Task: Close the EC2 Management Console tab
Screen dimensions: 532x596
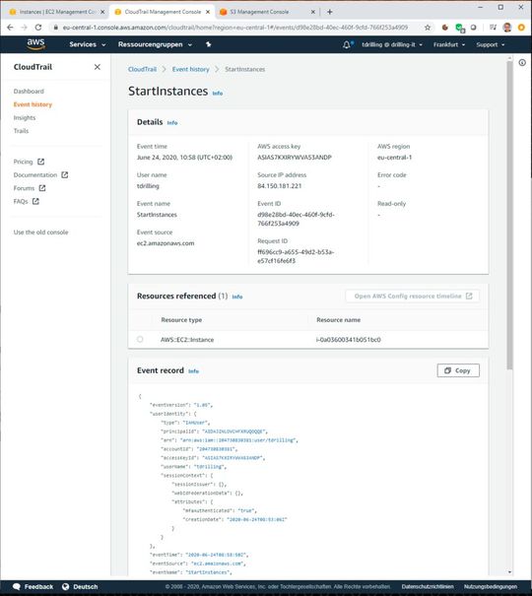Action: (102, 12)
